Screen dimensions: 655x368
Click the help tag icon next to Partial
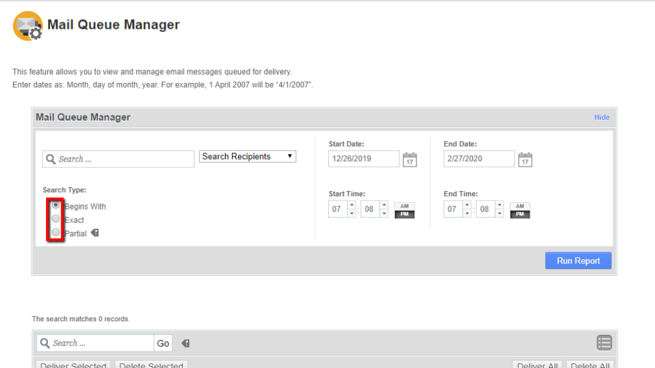(95, 233)
